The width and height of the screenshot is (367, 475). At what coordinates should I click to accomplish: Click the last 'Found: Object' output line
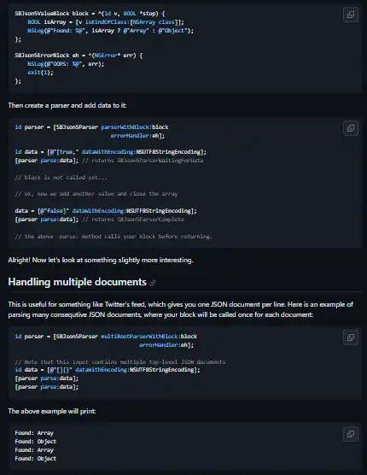pyautogui.click(x=36, y=458)
